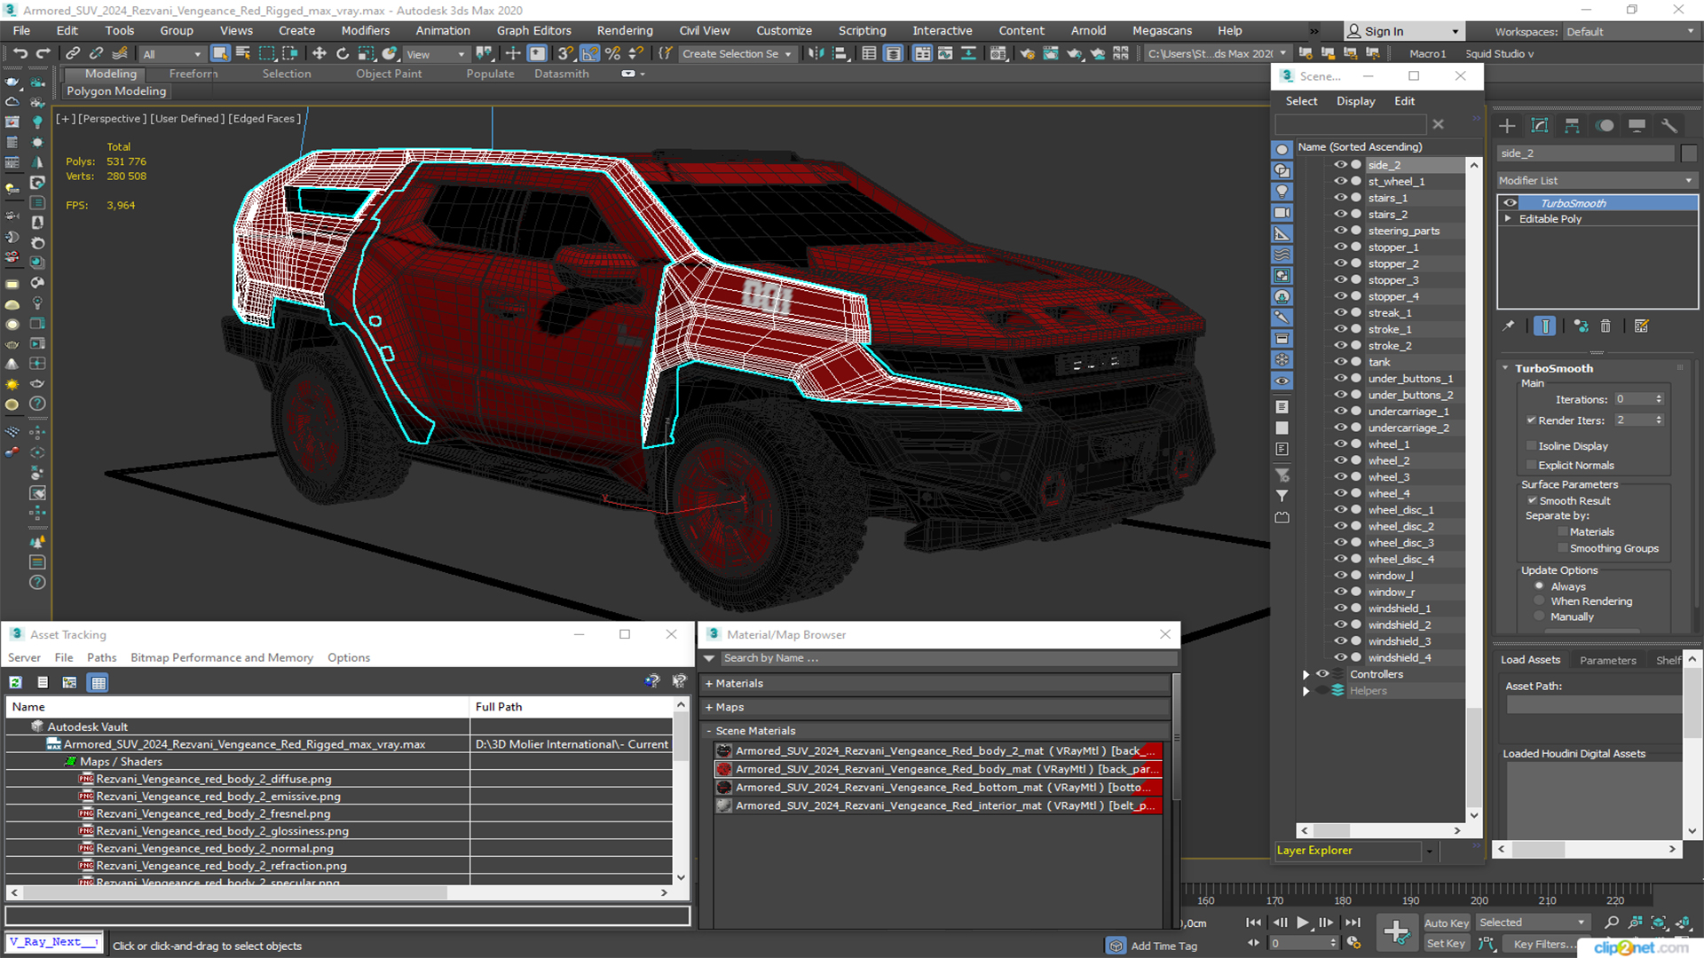Enable Explicit Normals checkbox
This screenshot has height=958, width=1704.
[1531, 465]
